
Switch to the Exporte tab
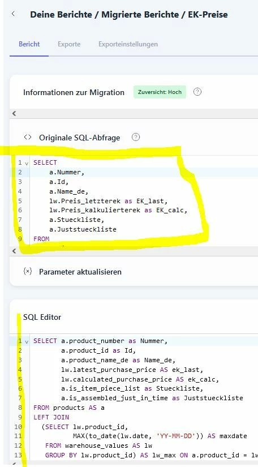69,44
